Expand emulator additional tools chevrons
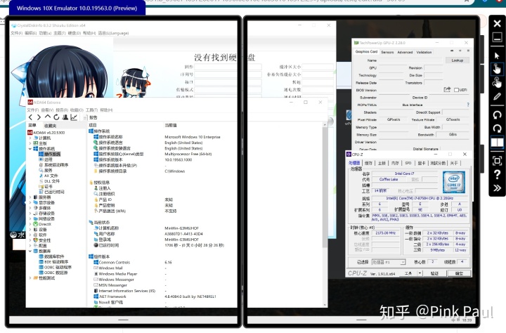The height and width of the screenshot is (333, 506). [497, 188]
